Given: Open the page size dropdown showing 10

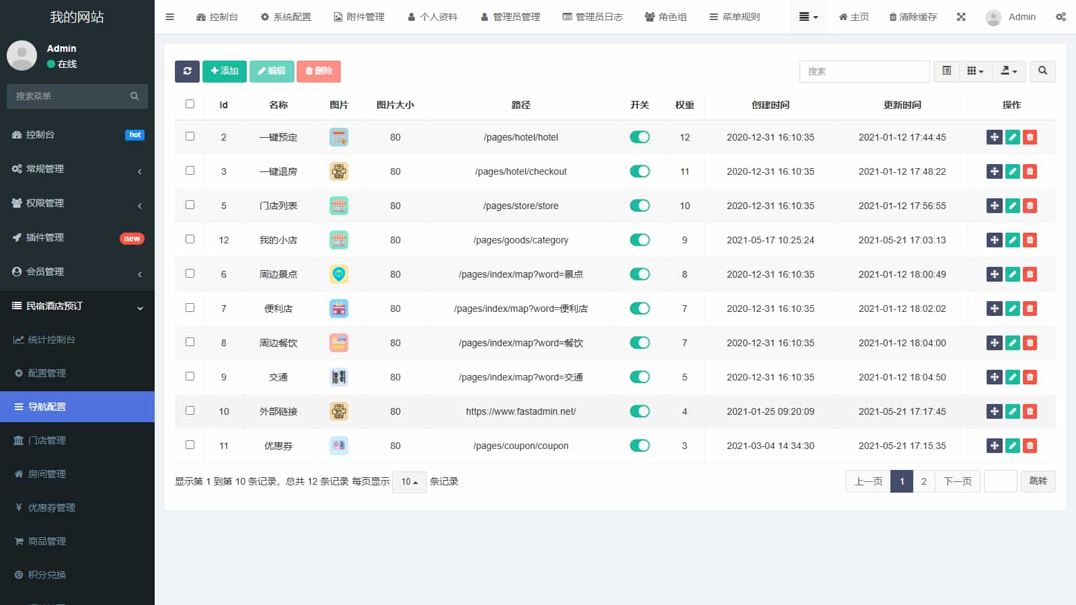Looking at the screenshot, I should 409,482.
